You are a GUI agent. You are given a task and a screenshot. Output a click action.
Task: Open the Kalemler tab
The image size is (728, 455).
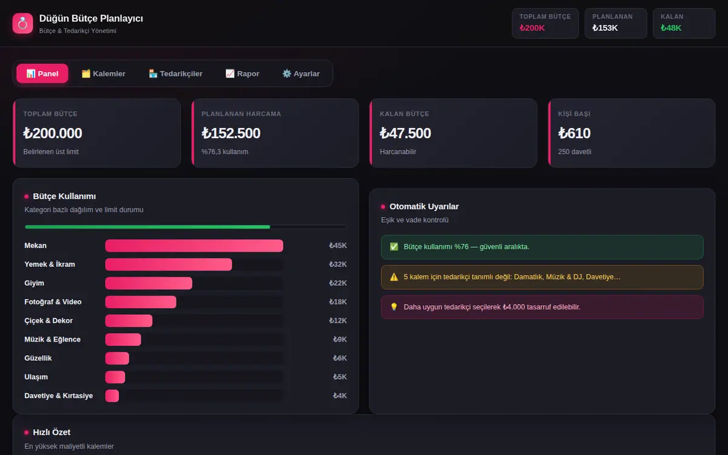click(x=103, y=73)
